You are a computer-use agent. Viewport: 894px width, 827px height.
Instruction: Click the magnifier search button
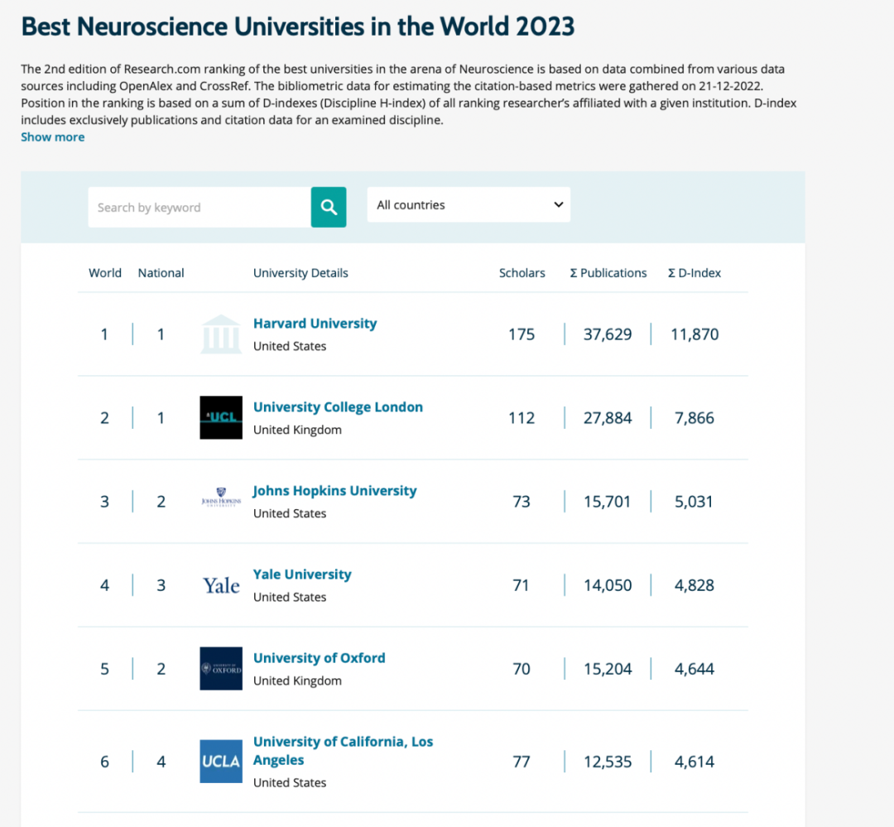click(329, 207)
